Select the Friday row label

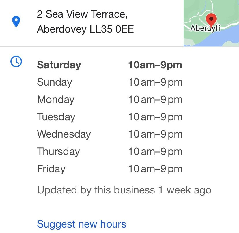[x=51, y=169]
